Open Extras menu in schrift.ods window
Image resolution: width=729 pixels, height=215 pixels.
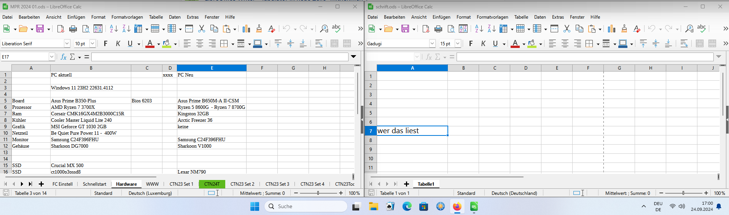click(x=558, y=17)
